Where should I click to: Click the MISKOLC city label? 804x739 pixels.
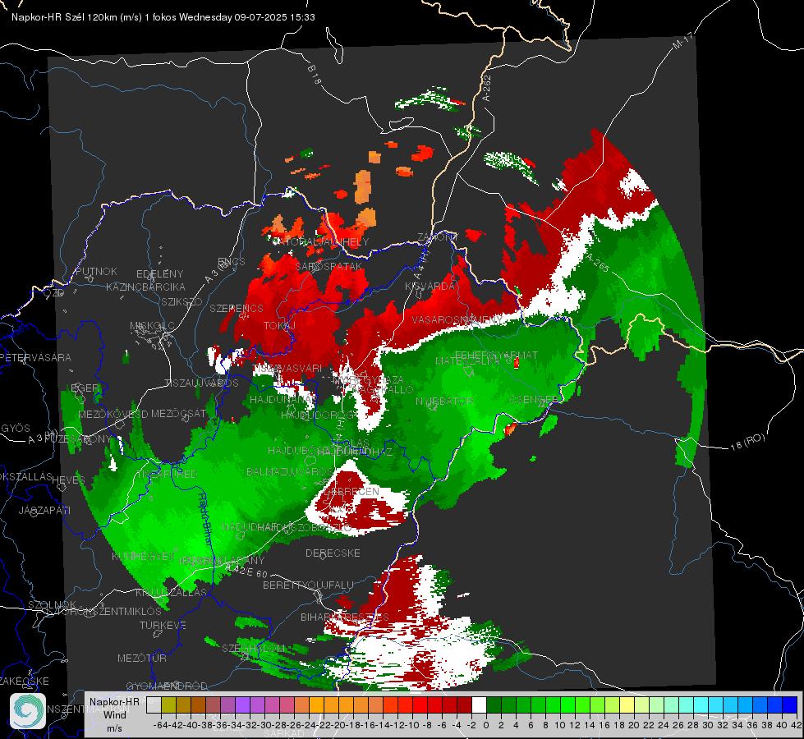point(152,326)
